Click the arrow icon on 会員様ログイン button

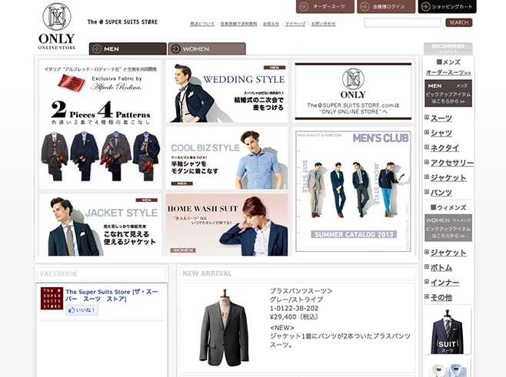click(365, 6)
